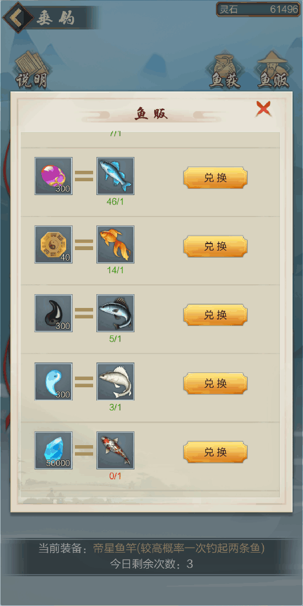
Task: Select the koi fish icon showing 0/1
Action: pyautogui.click(x=115, y=450)
